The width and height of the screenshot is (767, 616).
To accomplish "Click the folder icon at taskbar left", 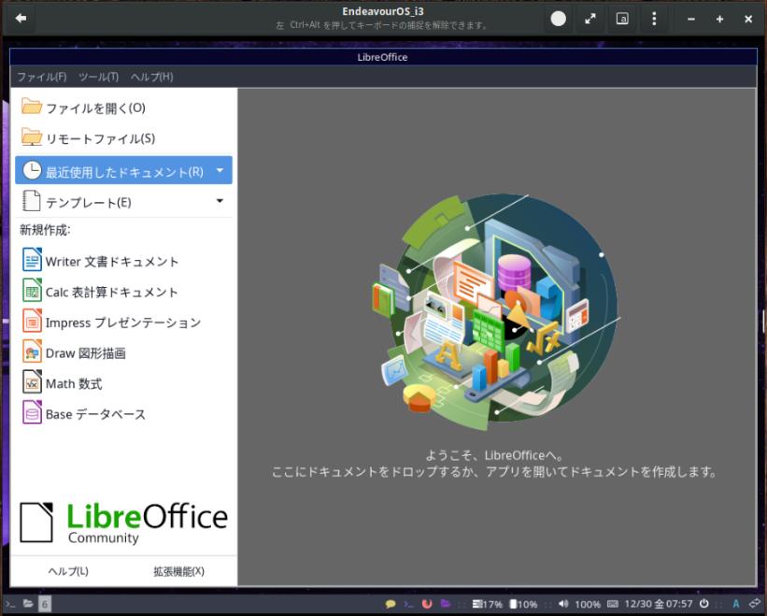I will 28,604.
